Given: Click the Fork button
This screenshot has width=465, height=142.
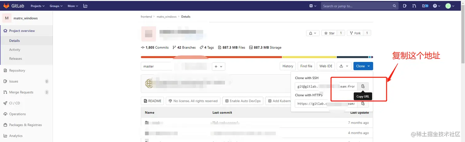Looking at the screenshot, I should 355,33.
